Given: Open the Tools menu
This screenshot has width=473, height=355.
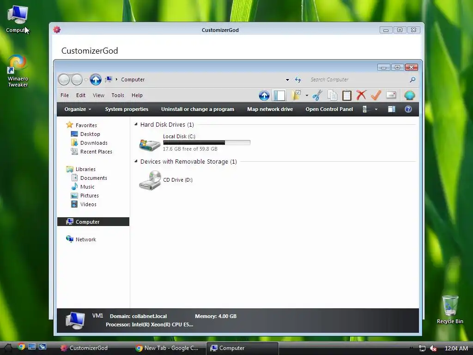Looking at the screenshot, I should [118, 95].
